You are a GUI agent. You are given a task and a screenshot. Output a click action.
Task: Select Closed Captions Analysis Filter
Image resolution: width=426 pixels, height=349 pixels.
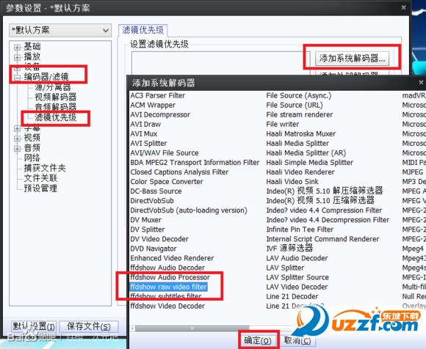pos(179,172)
